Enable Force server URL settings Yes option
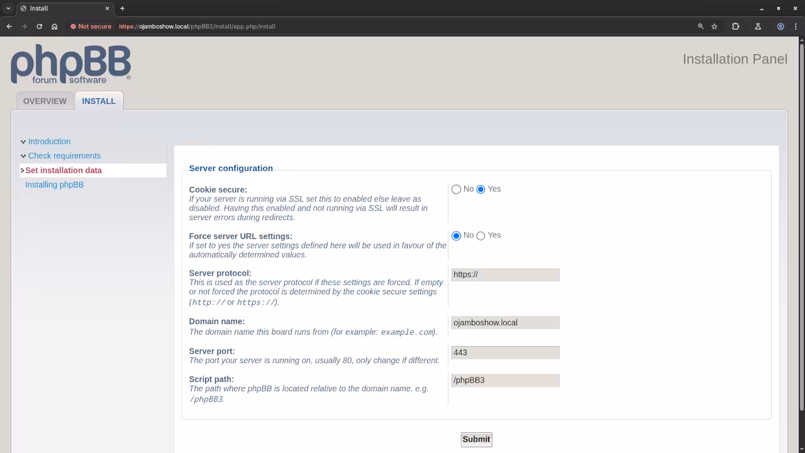 [481, 236]
